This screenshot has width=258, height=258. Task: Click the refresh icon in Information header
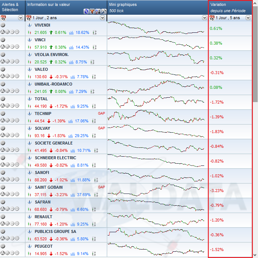tap(86, 11)
